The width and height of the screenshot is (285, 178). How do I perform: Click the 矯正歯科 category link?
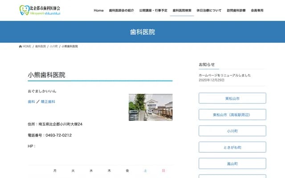click(48, 102)
